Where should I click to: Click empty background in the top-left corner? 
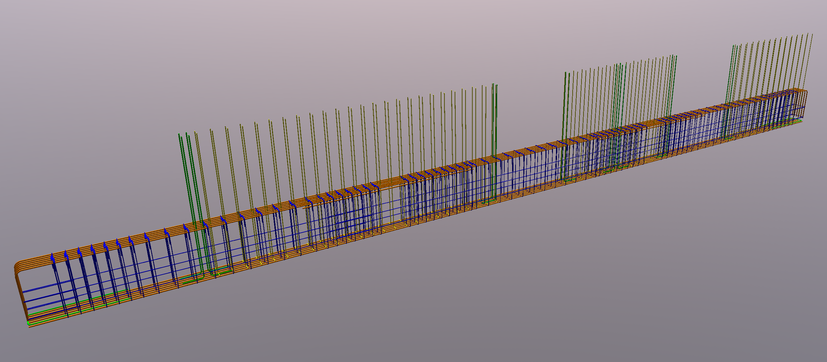34,27
